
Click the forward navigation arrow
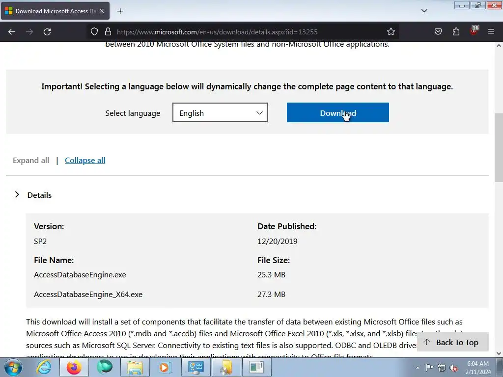(x=29, y=32)
